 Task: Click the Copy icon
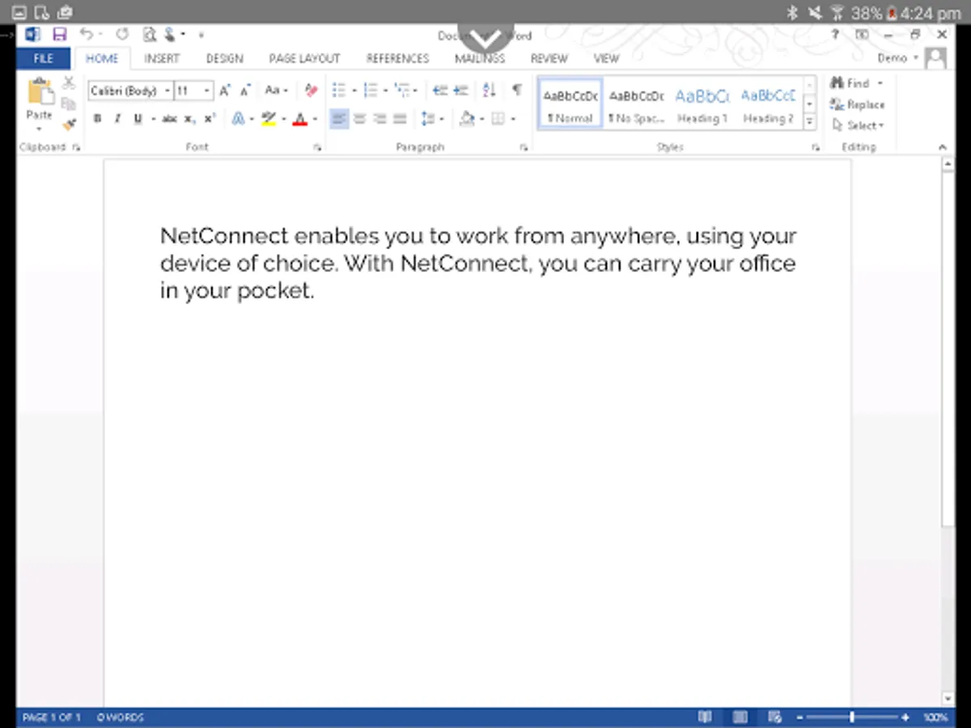(x=69, y=104)
